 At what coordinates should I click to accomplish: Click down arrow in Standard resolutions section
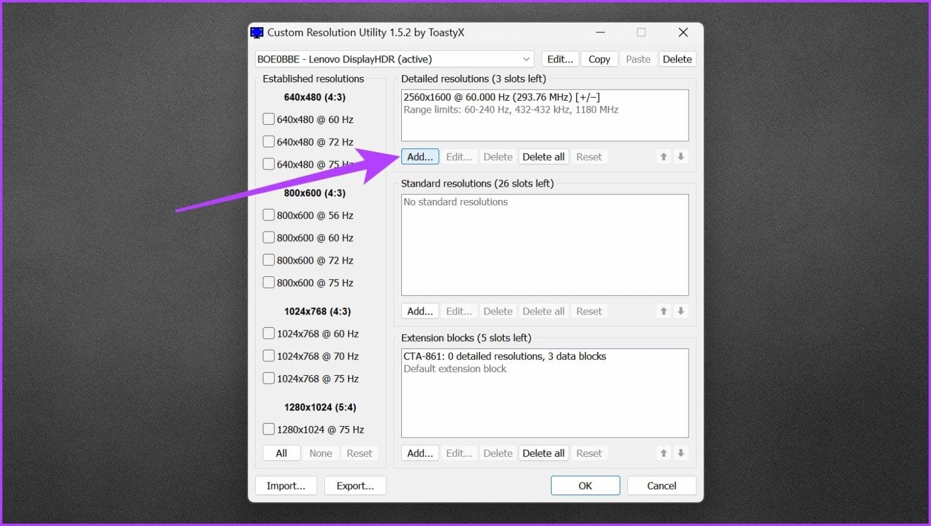coord(681,311)
